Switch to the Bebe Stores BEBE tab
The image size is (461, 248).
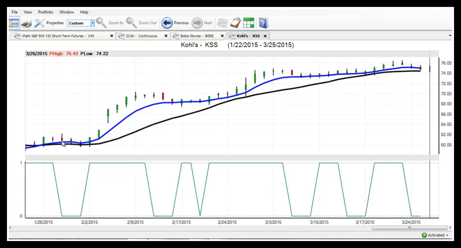click(x=198, y=36)
